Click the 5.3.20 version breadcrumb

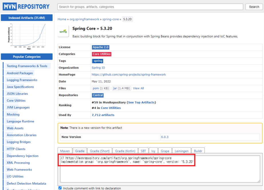[x=127, y=19]
